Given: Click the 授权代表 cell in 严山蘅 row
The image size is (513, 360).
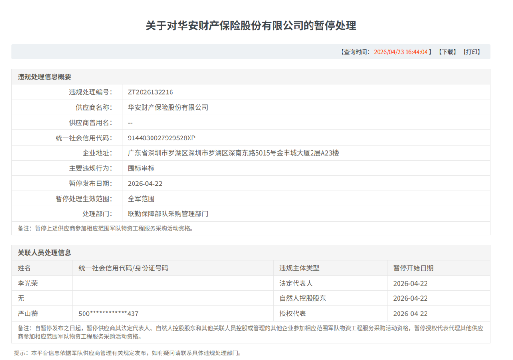Looking at the screenshot, I should 293,314.
